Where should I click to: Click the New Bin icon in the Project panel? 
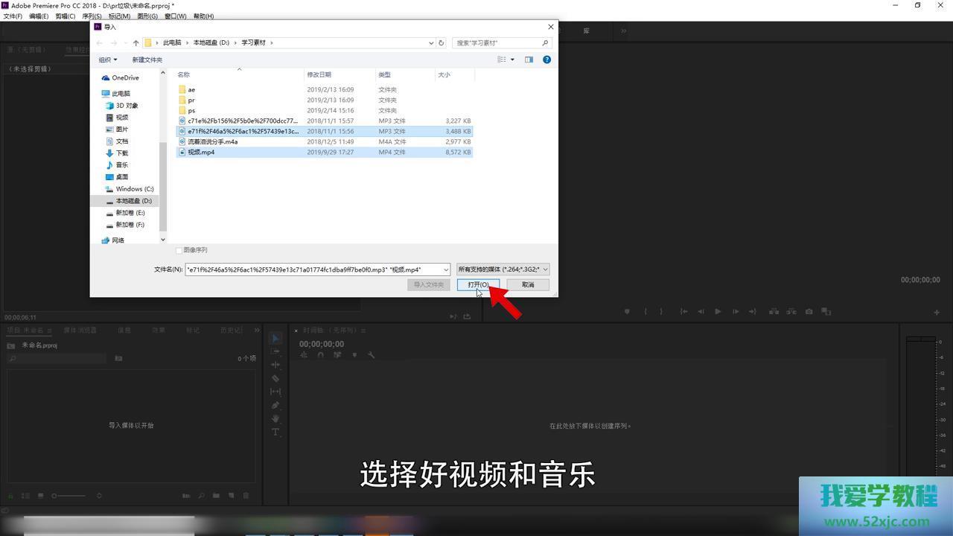217,496
